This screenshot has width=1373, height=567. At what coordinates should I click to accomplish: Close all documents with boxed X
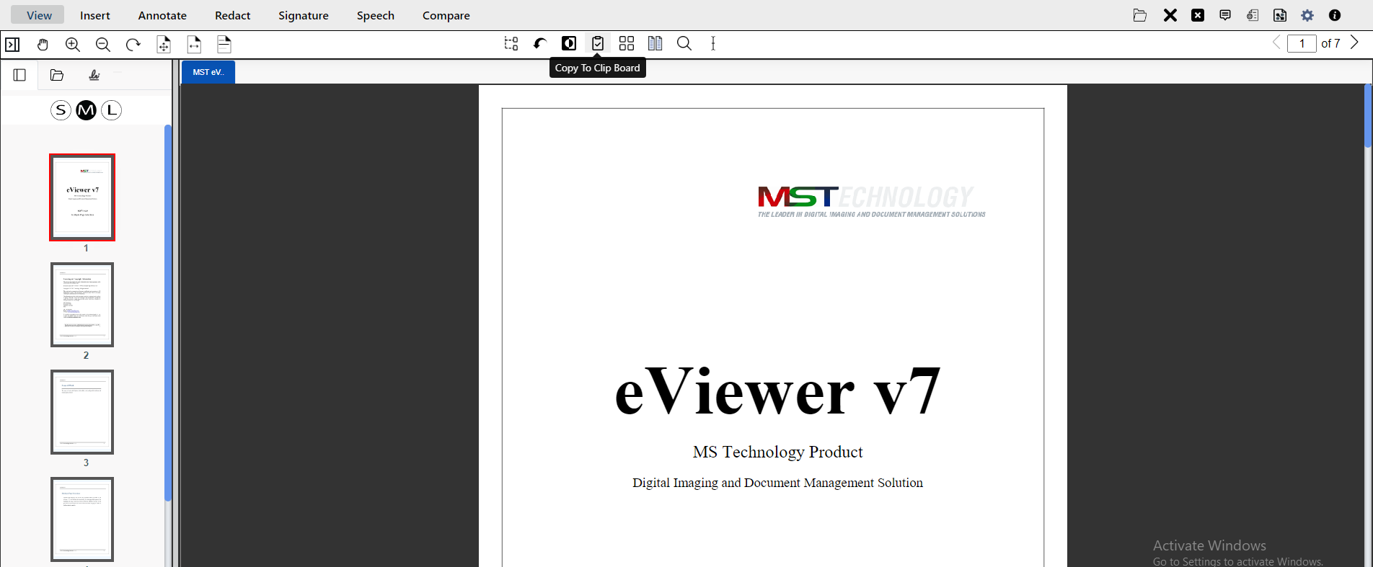pyautogui.click(x=1198, y=15)
